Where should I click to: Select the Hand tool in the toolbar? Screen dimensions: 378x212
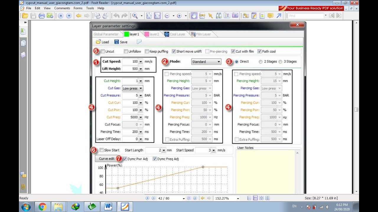pyautogui.click(x=194, y=16)
